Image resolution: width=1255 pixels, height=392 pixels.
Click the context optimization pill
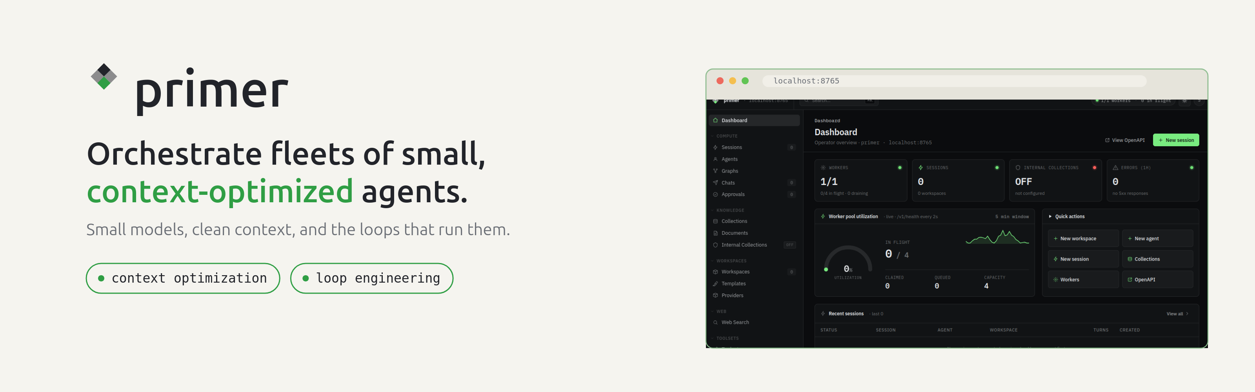click(x=183, y=278)
